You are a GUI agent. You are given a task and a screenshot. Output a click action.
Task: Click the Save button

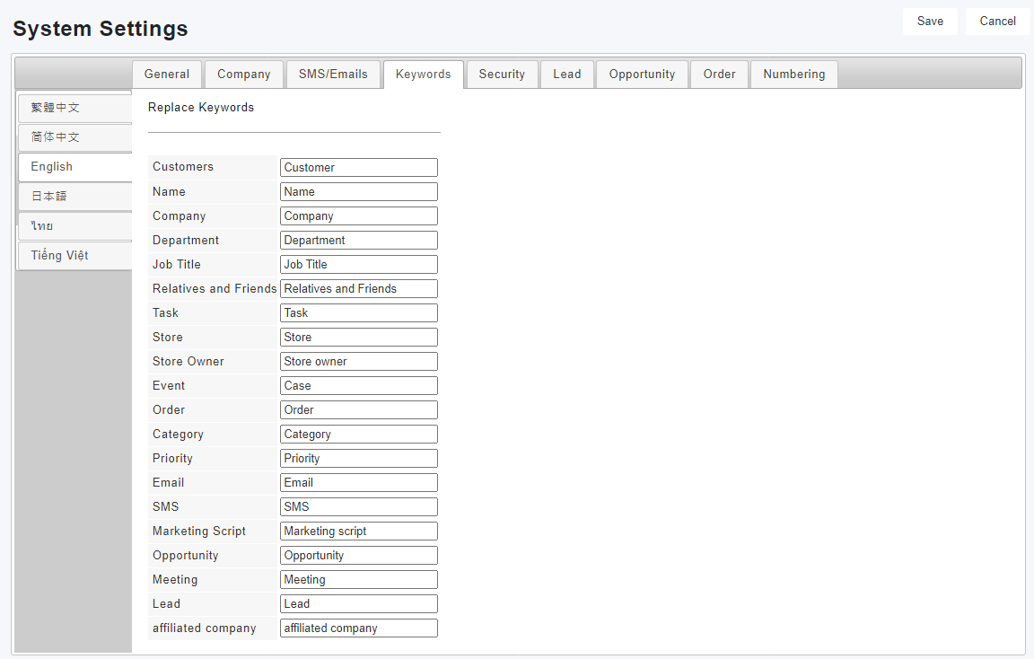point(930,22)
